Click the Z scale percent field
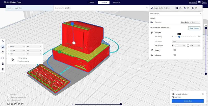Screen dimensions: 208x106 coord(34,54)
